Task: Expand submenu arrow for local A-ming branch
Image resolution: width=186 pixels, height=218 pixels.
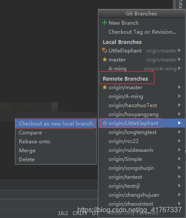Action: [180, 68]
